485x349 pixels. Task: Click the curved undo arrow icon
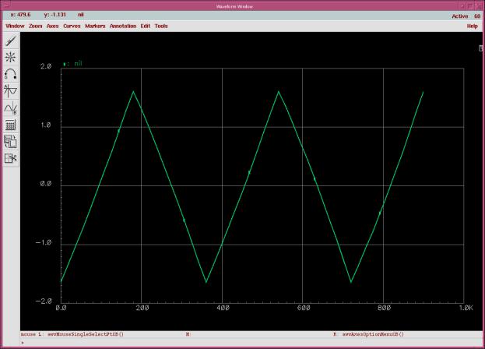tap(11, 74)
